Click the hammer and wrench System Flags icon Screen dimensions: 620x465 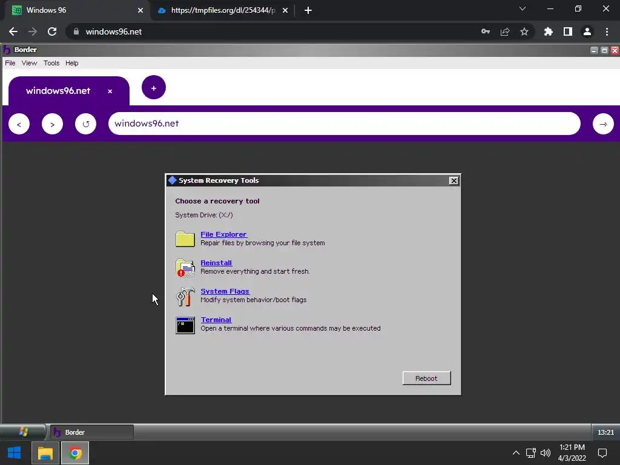tap(185, 297)
